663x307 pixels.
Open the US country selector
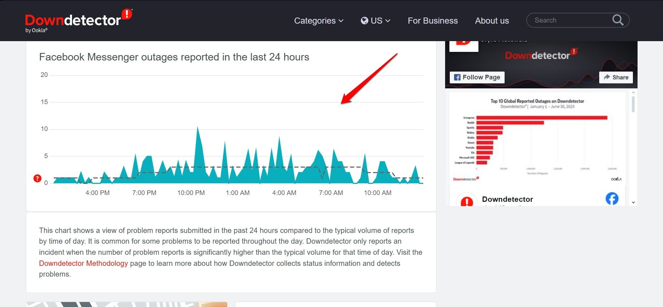point(375,21)
